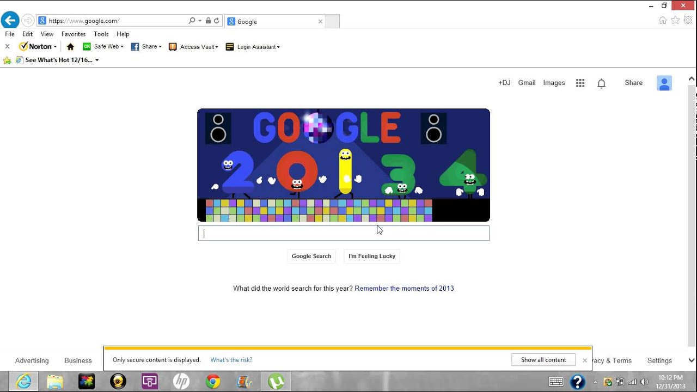The image size is (697, 392).
Task: Open the Tools menu
Action: pos(101,34)
